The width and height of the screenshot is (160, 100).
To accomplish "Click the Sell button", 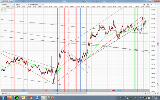I will point(144,5).
